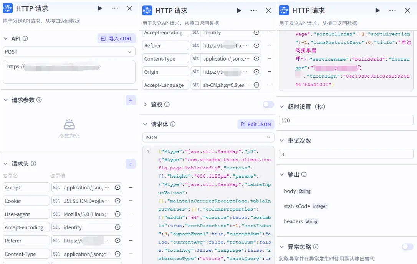Image resolution: width=417 pixels, height=264 pixels.
Task: Open variable picker for Cookie header value
Action: (117, 201)
